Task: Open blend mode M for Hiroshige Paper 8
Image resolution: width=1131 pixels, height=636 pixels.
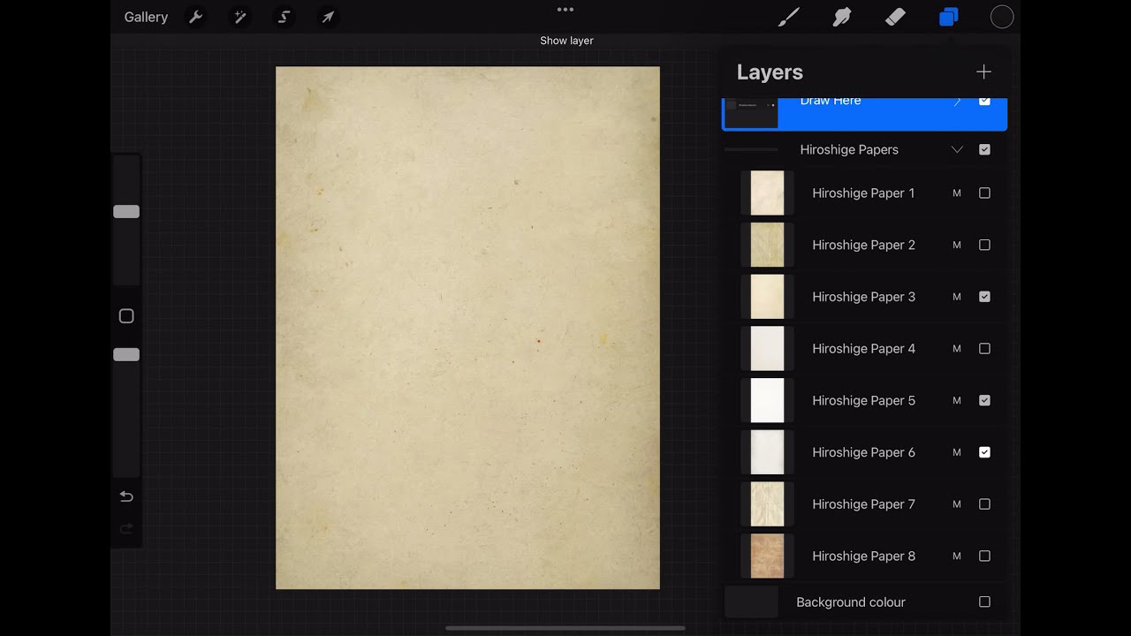Action: click(957, 556)
